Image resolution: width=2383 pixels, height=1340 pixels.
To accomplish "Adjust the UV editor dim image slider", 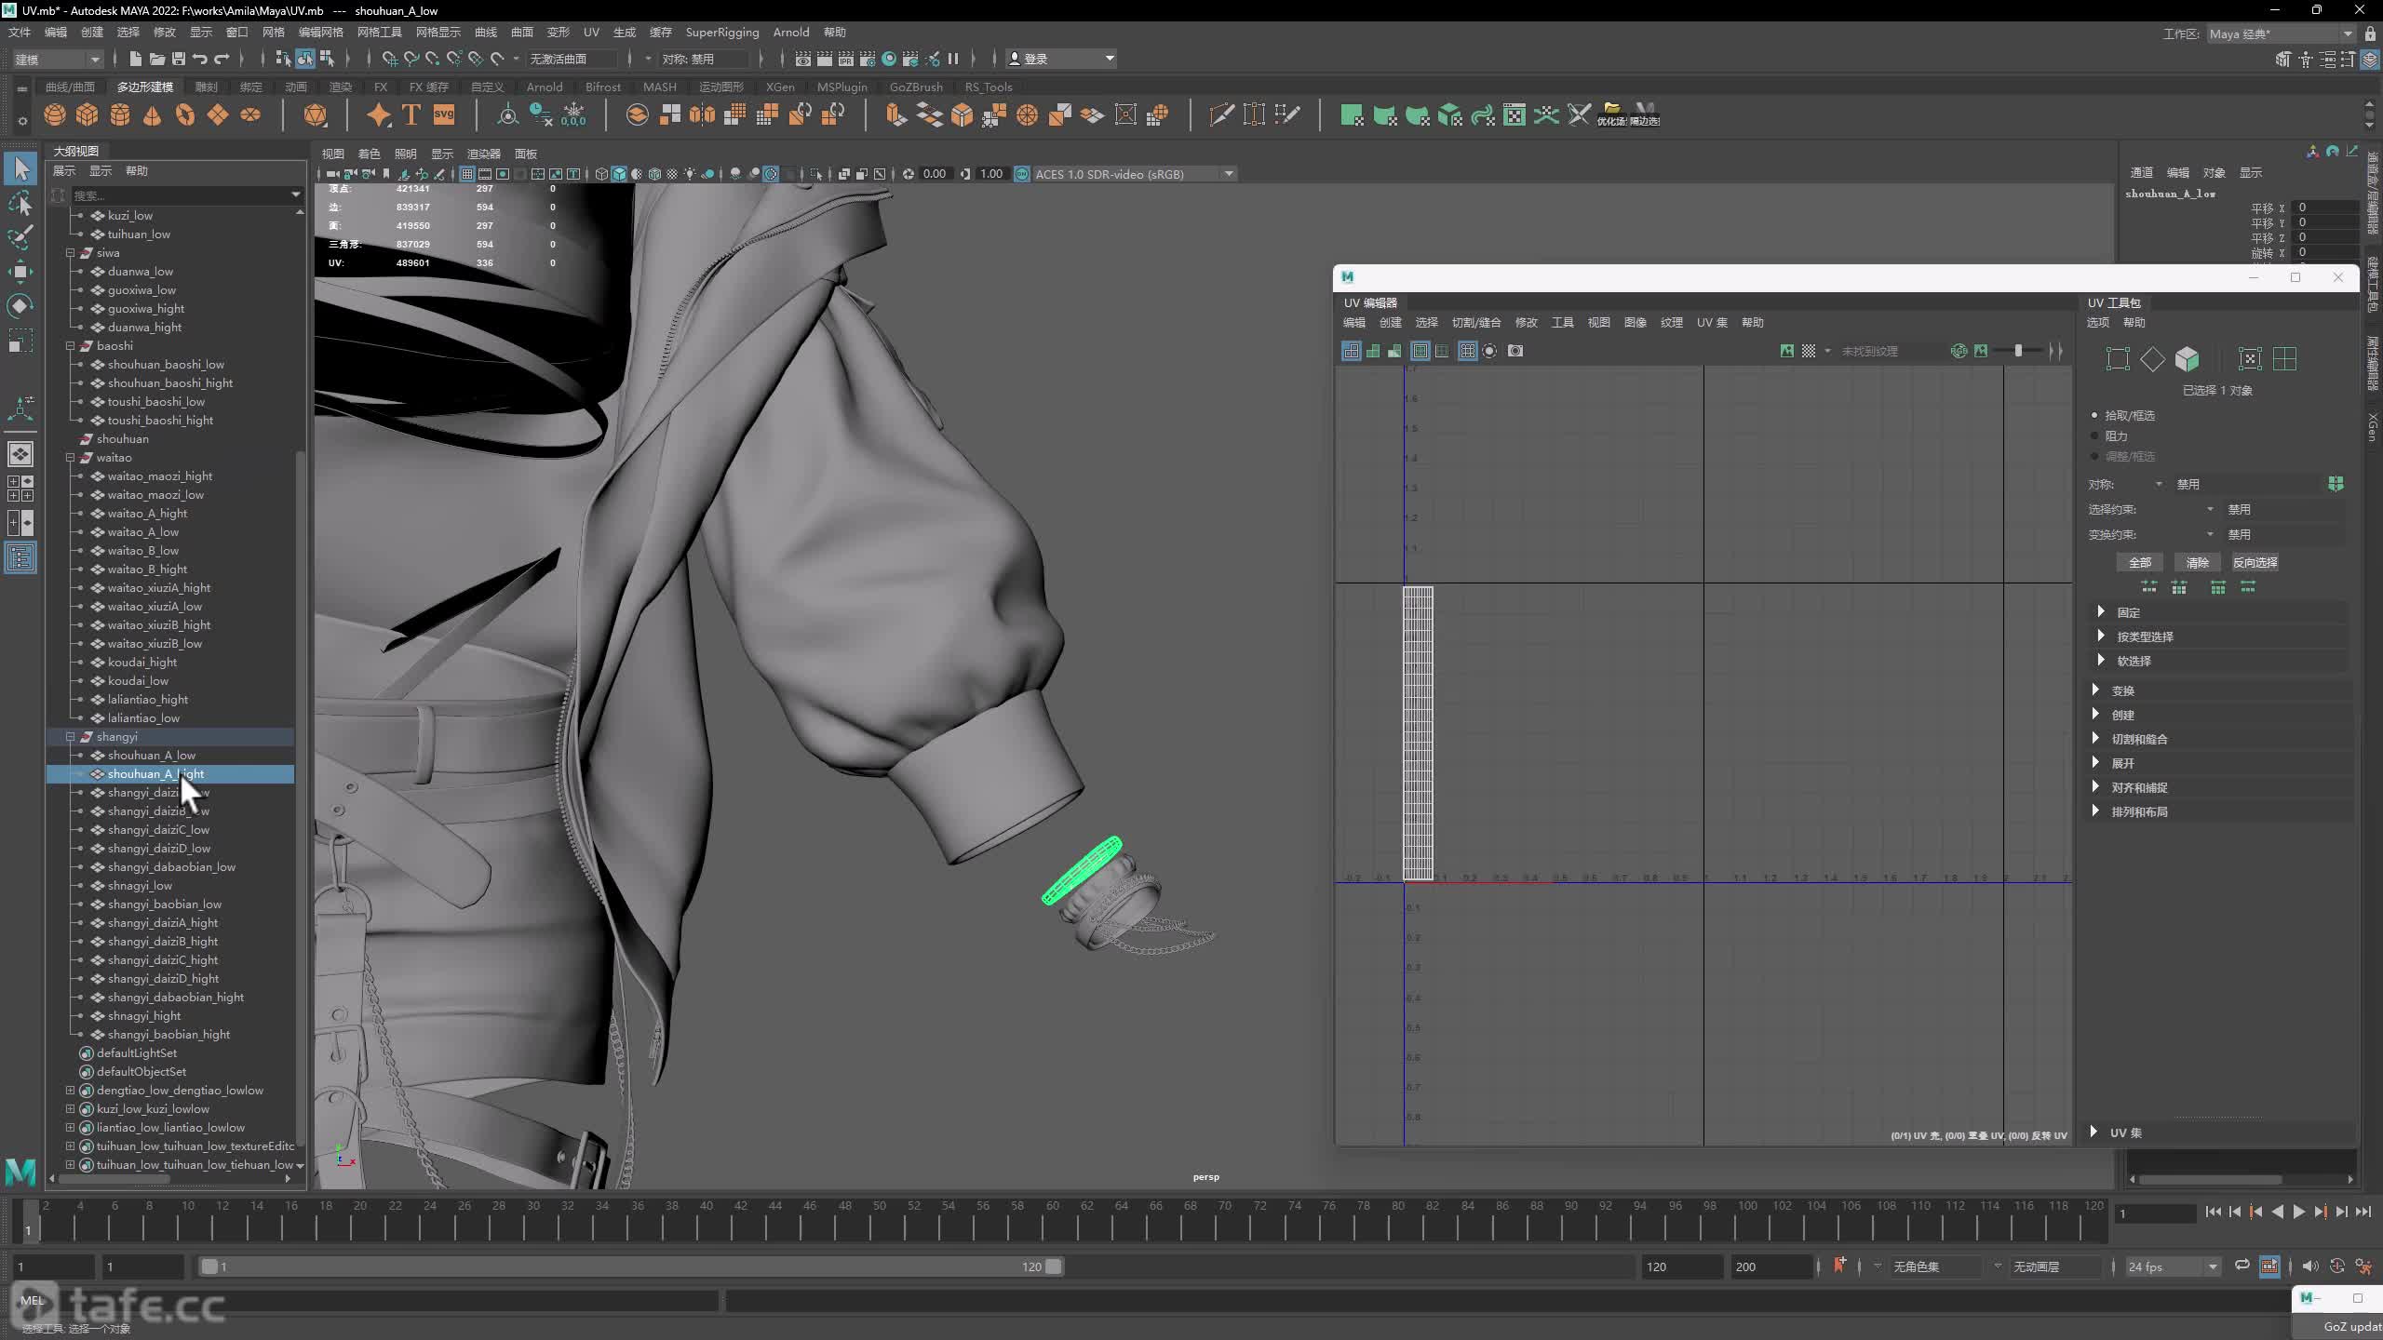I will [2018, 351].
